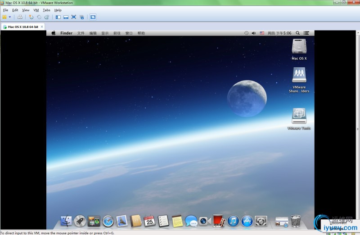
Task: Toggle the library sidebar view
Action: click(x=58, y=17)
